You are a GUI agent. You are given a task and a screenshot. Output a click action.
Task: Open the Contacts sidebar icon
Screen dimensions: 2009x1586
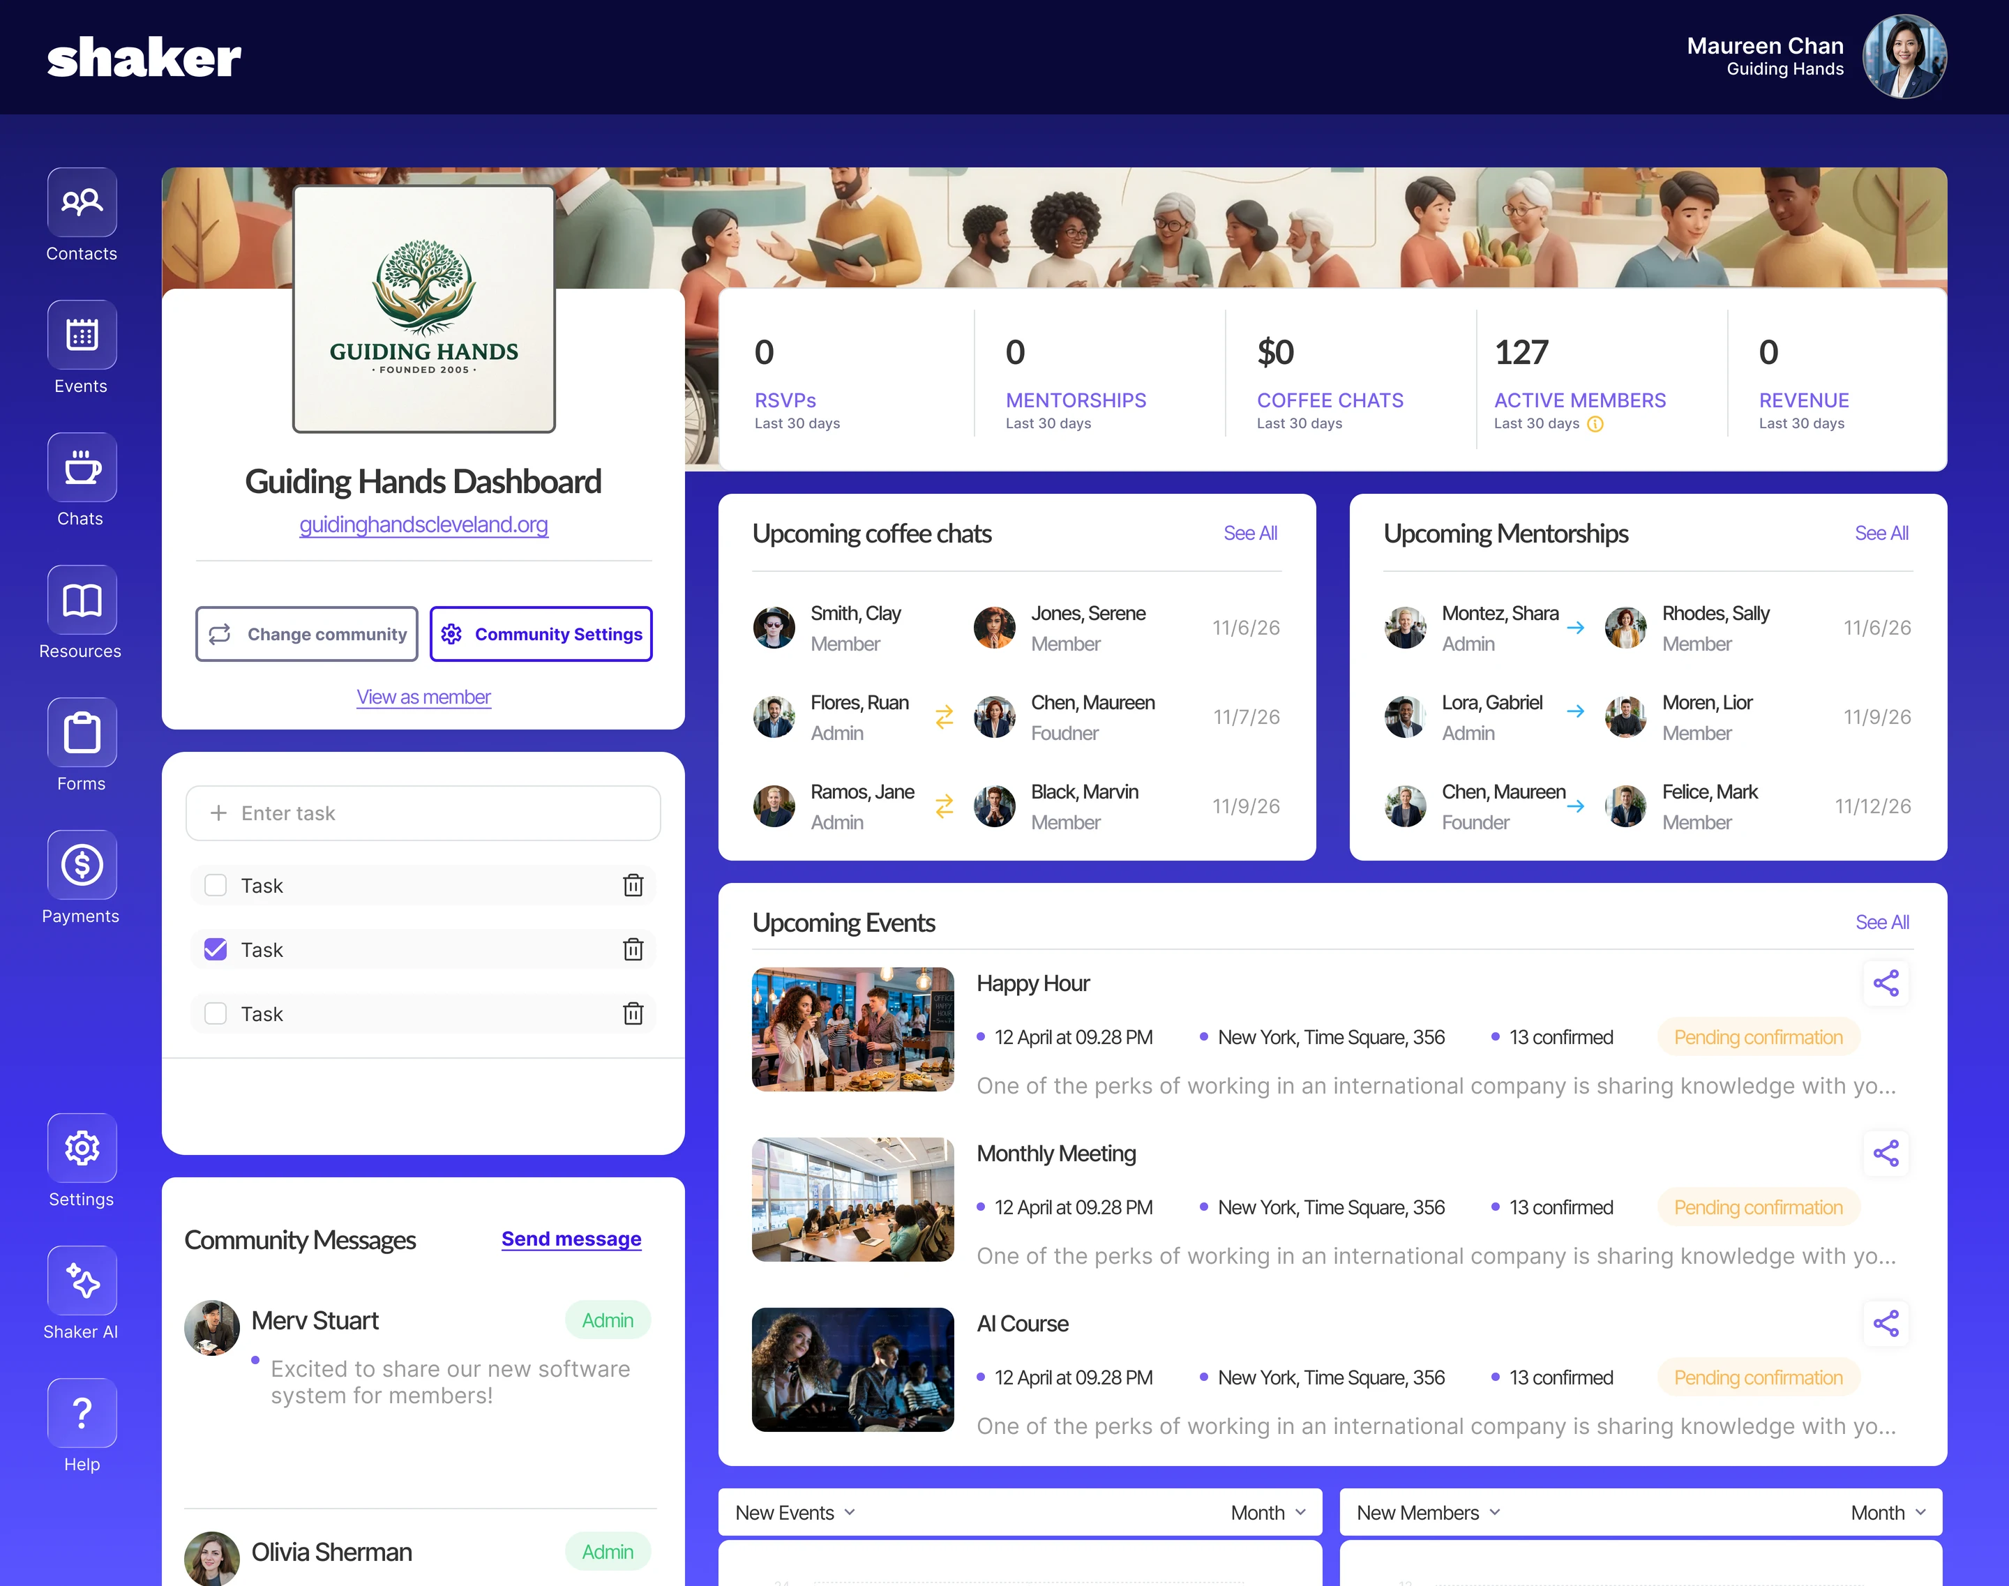tap(82, 202)
